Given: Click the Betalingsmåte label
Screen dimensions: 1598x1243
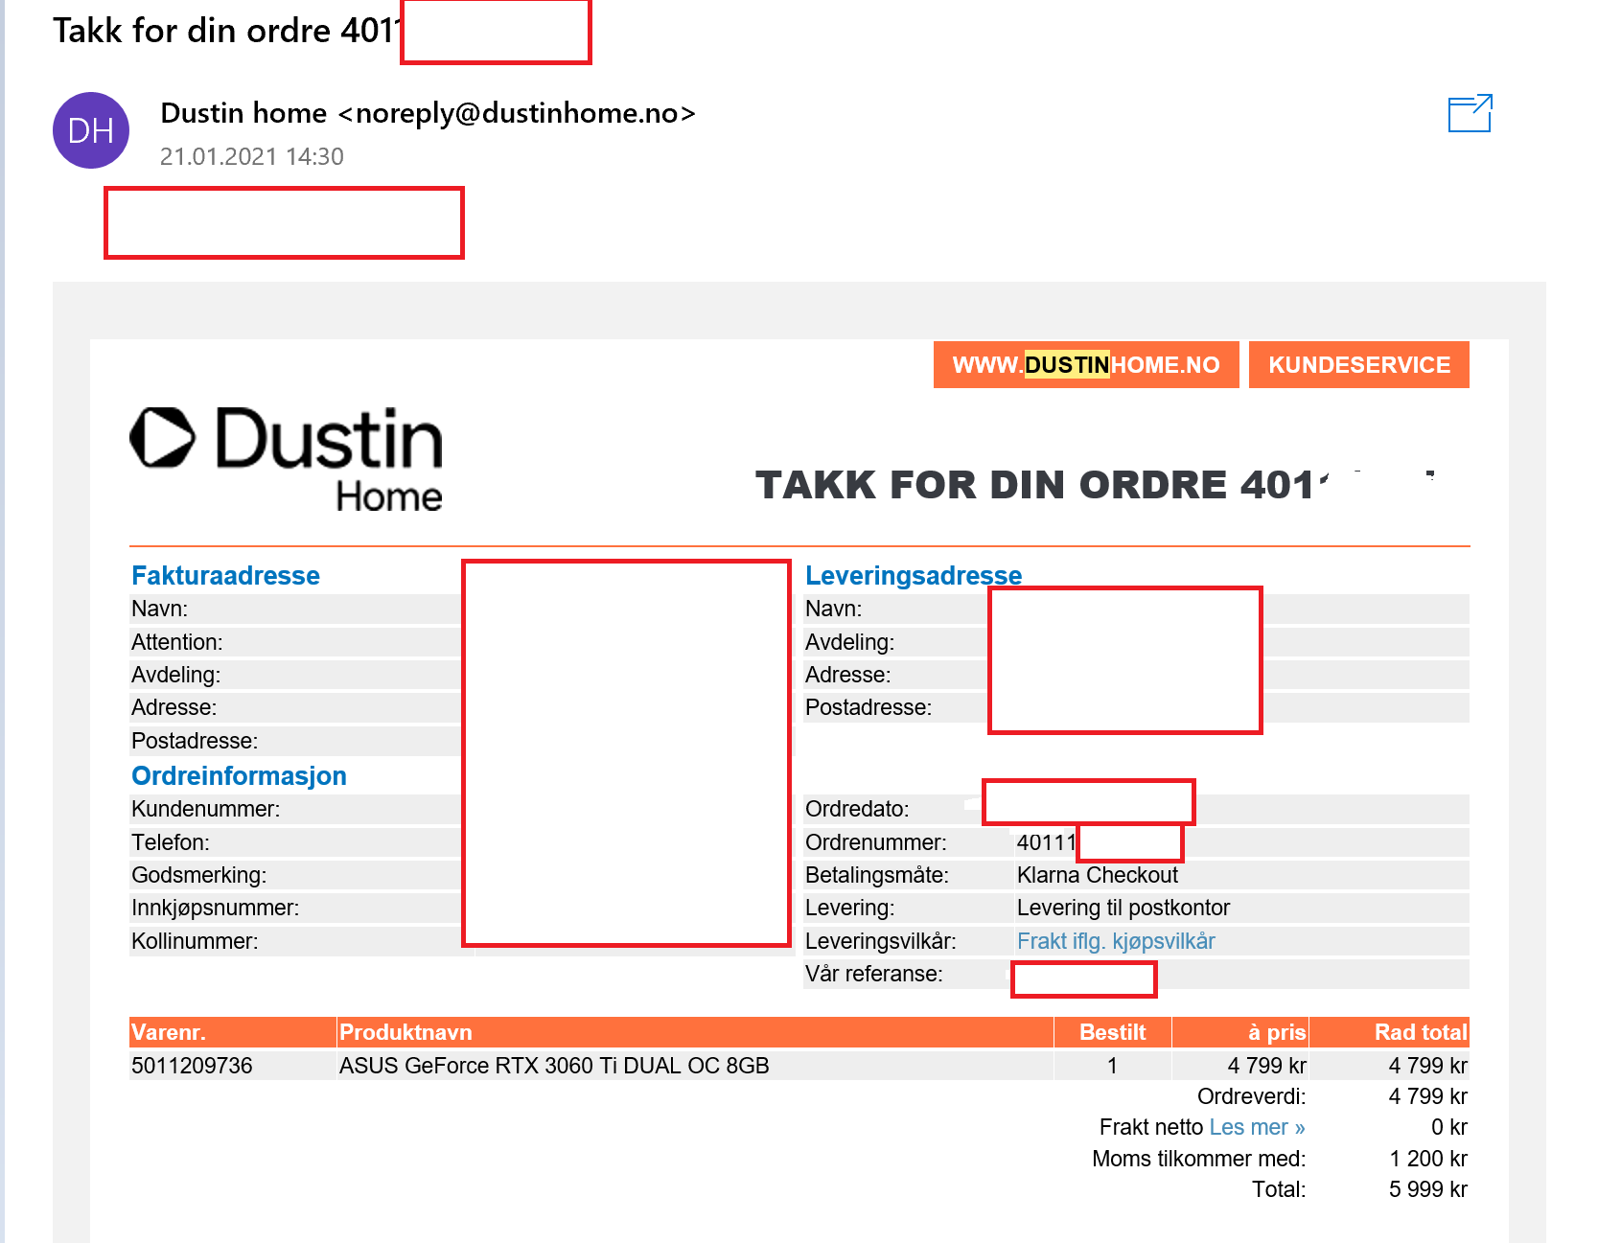Looking at the screenshot, I should tap(877, 875).
